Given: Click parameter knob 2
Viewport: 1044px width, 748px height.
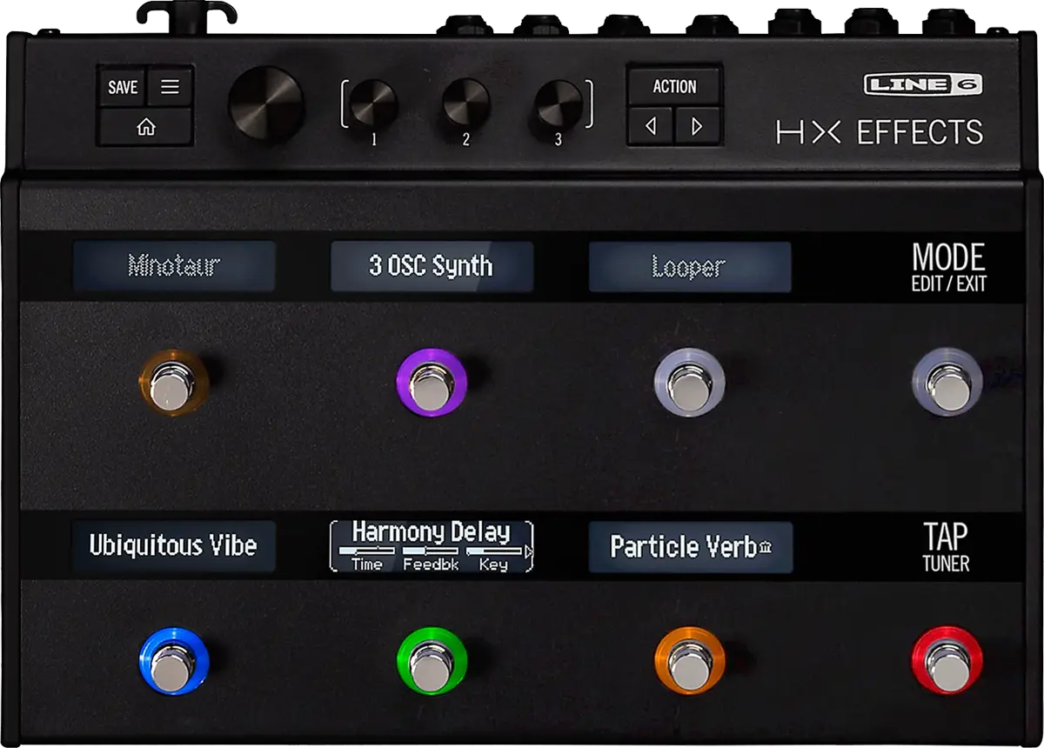Looking at the screenshot, I should click(466, 104).
